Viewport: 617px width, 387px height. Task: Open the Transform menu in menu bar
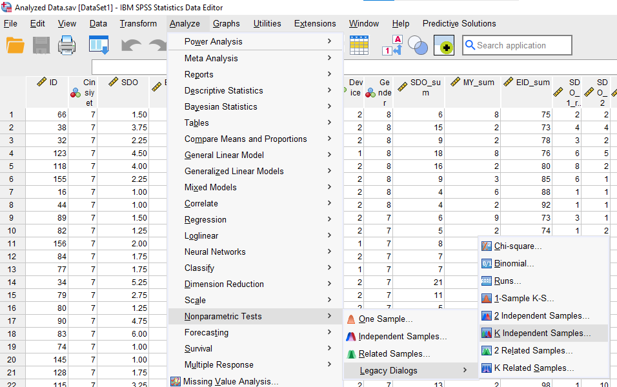(x=138, y=23)
